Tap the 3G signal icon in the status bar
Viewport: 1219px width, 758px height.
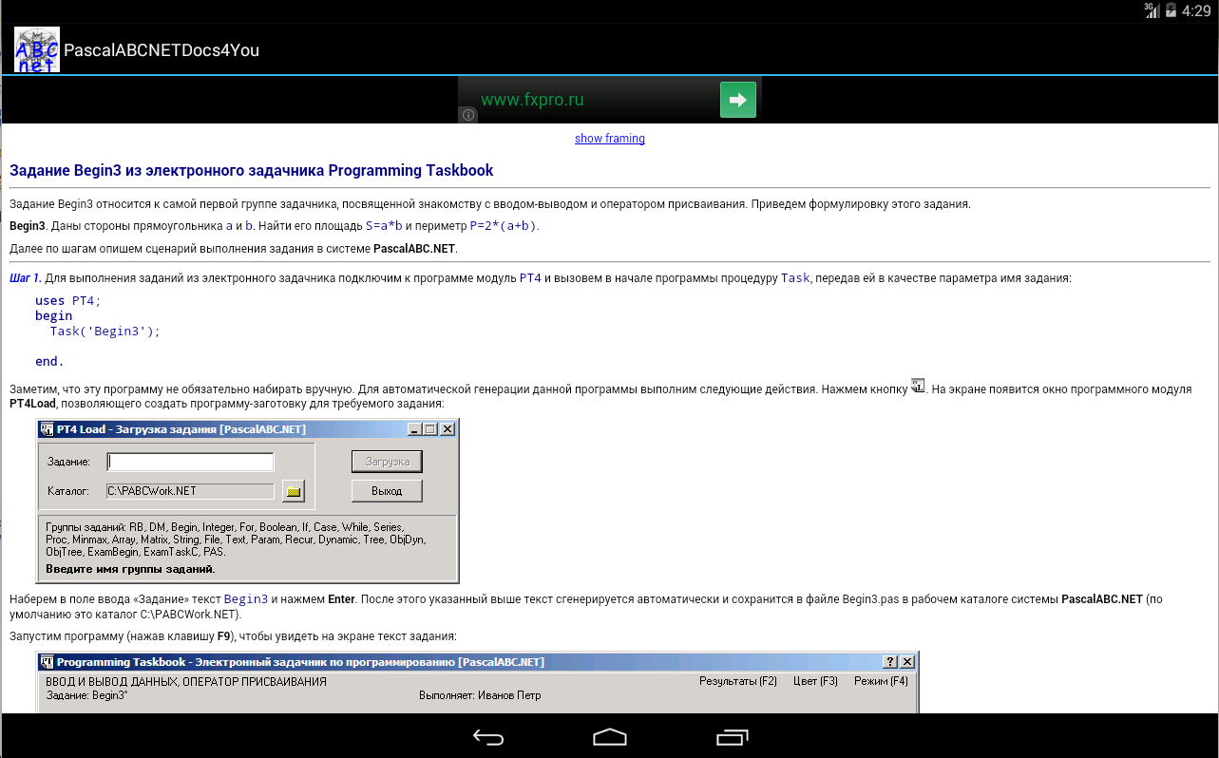click(1152, 10)
